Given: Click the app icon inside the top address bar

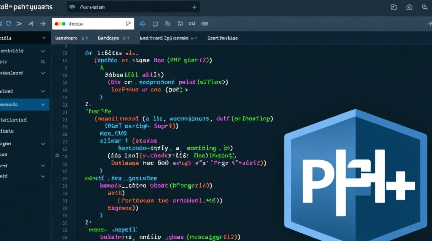Looking at the screenshot, I should [72, 6].
